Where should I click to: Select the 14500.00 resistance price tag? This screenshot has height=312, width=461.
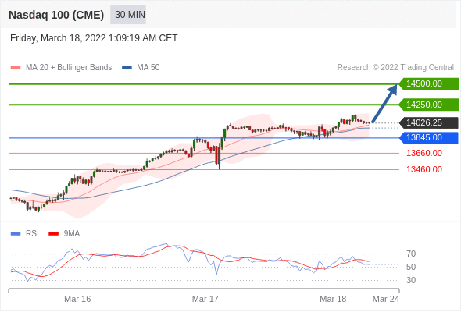click(x=429, y=84)
